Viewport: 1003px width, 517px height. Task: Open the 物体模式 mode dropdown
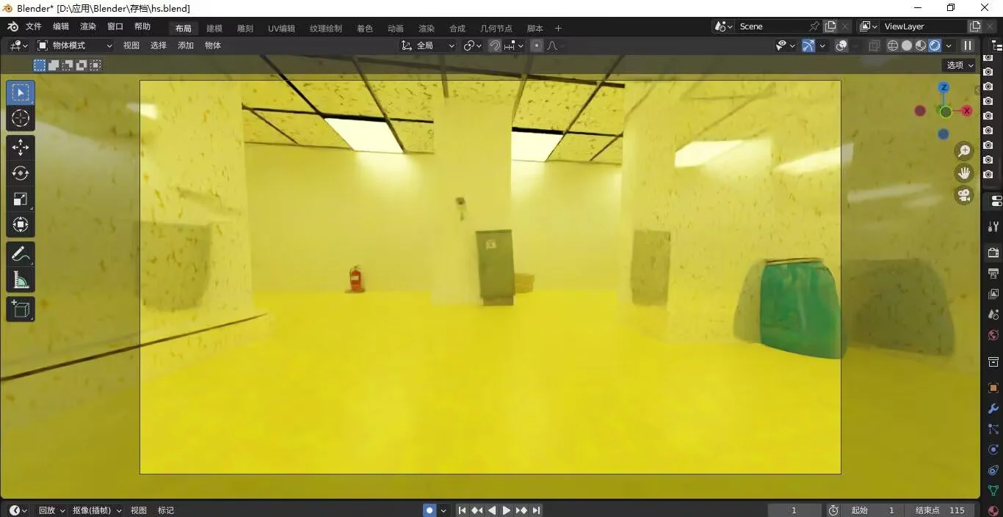coord(75,45)
